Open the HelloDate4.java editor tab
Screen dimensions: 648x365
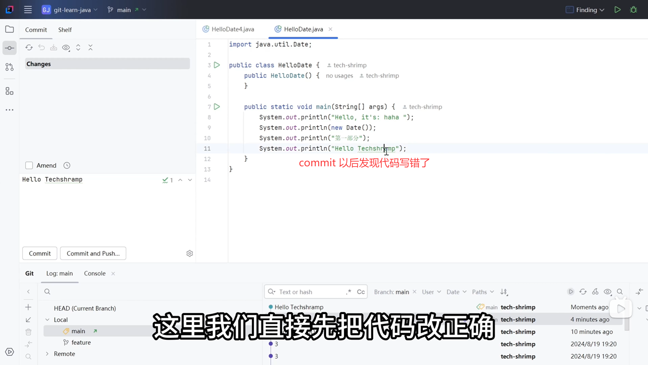click(233, 29)
